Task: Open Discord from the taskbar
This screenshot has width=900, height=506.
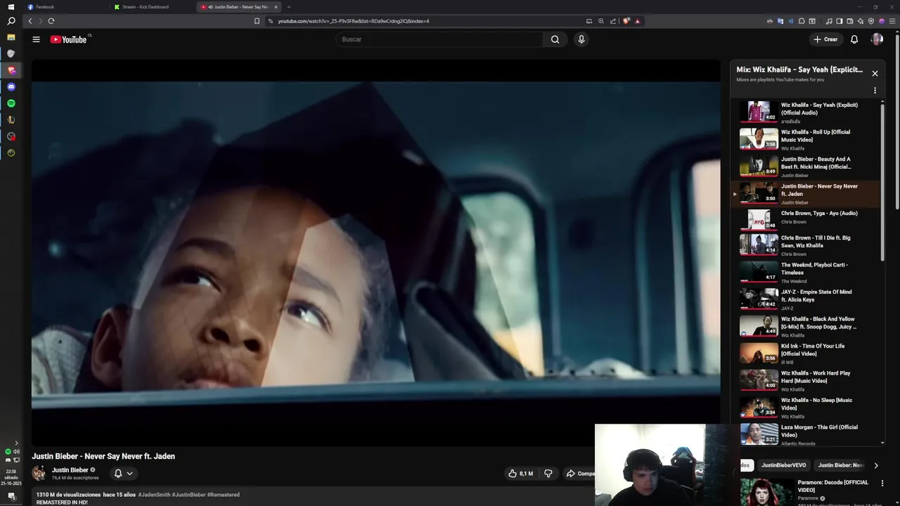Action: (x=11, y=87)
